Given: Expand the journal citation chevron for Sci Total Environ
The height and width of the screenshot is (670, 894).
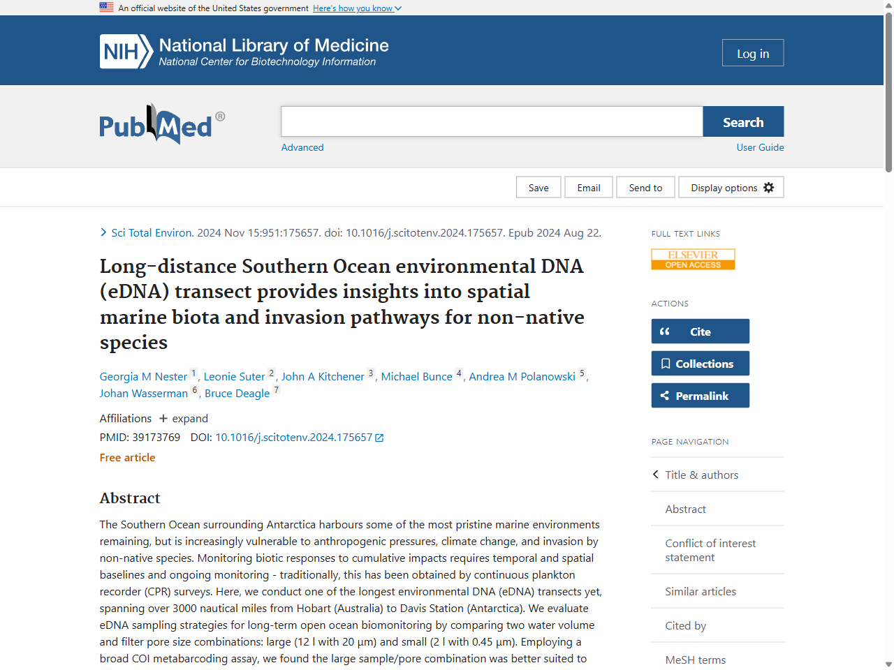Looking at the screenshot, I should tap(103, 233).
